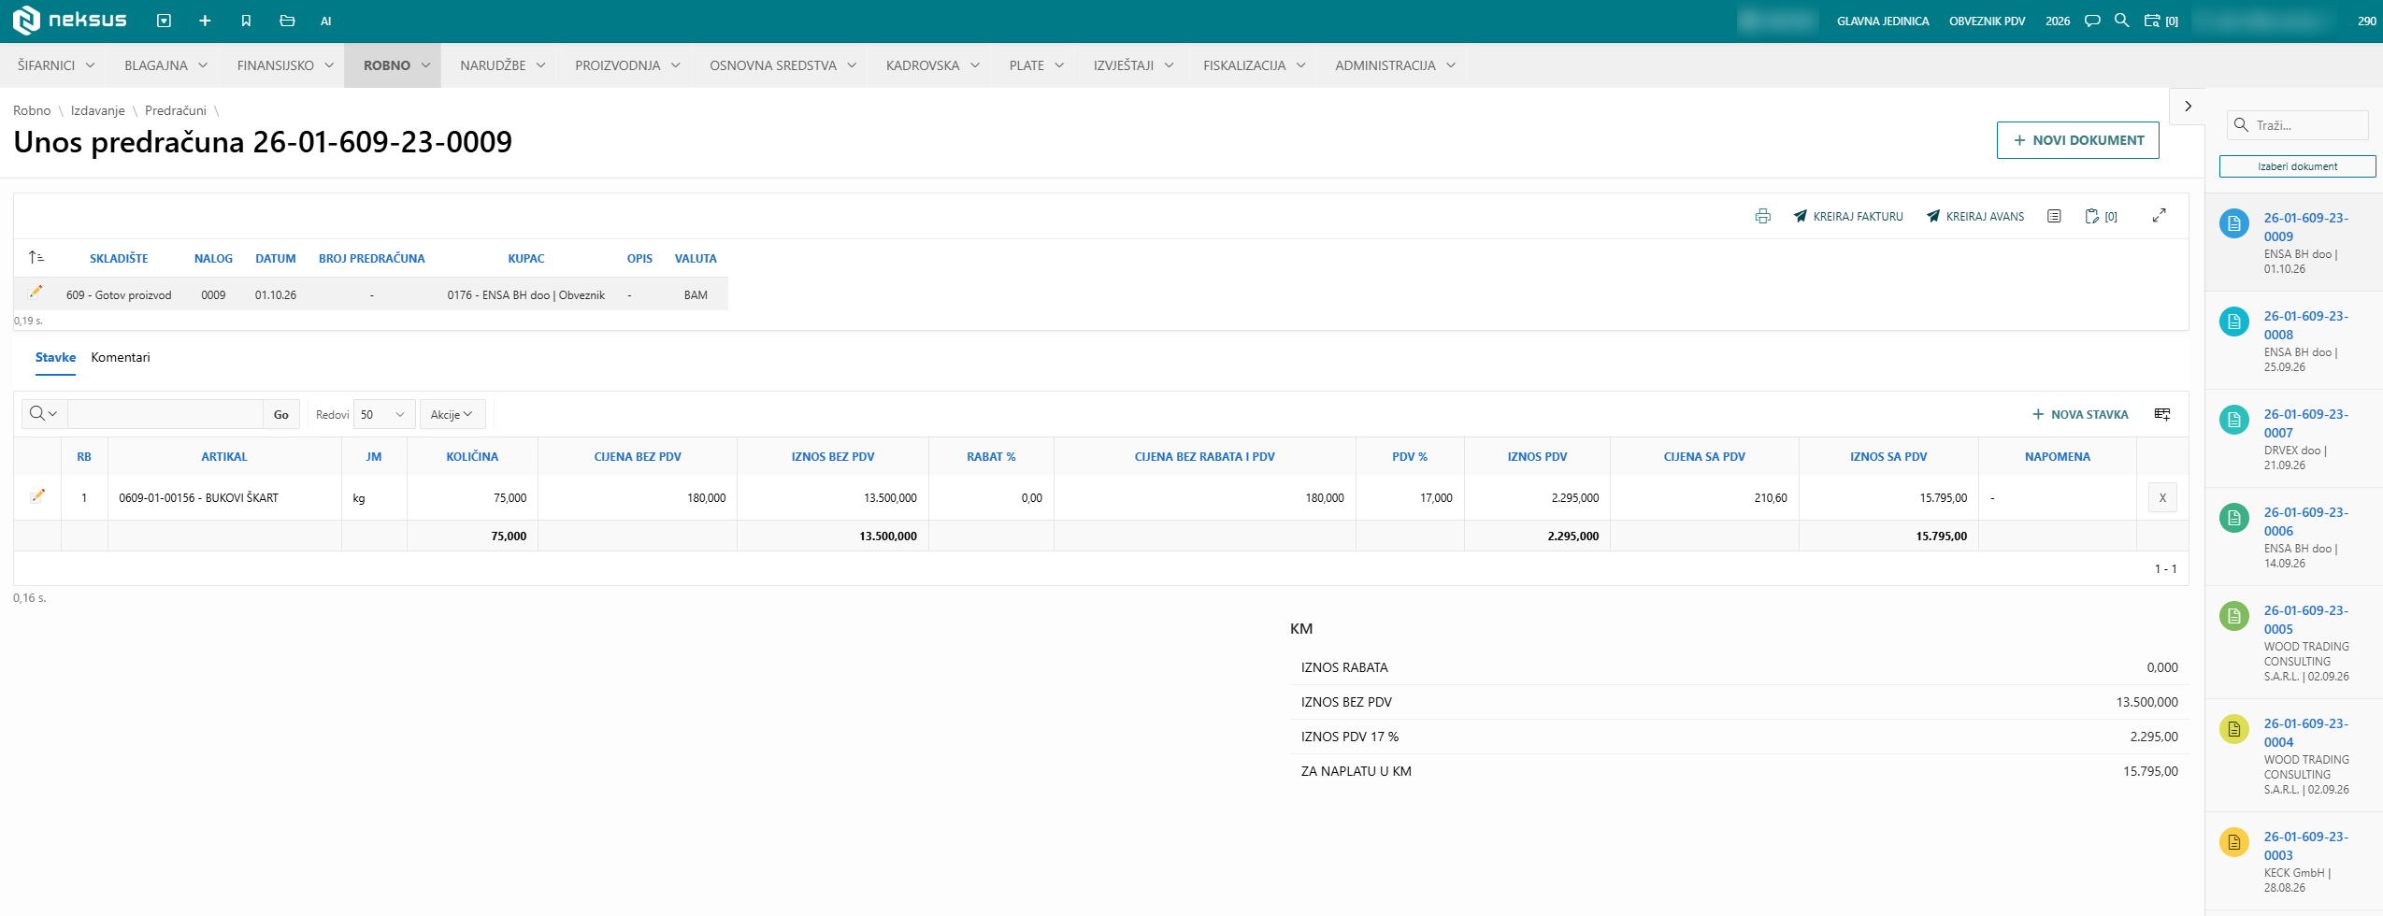Click the Neksus logo

tap(70, 20)
